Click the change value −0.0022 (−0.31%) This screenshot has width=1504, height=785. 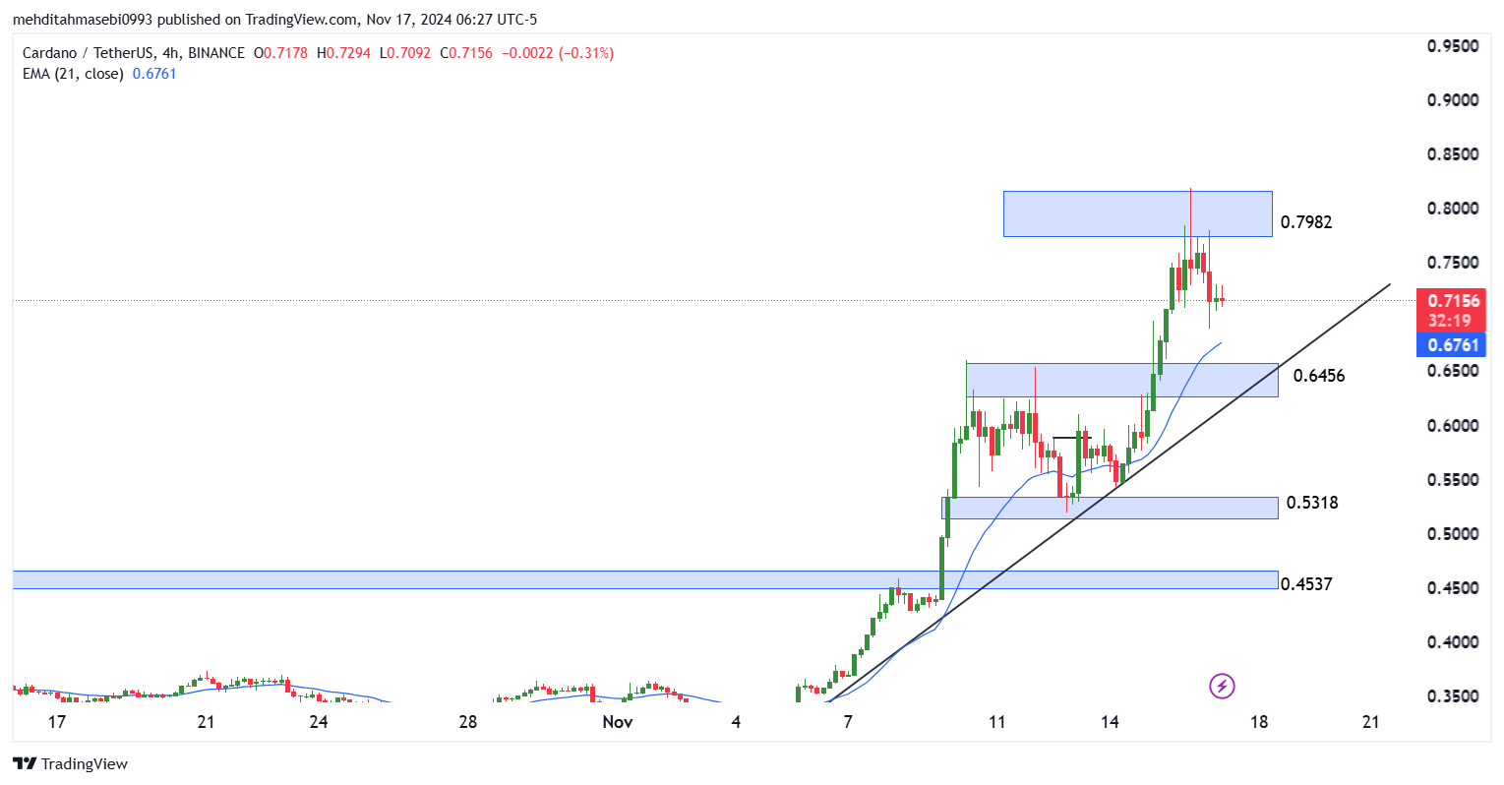pyautogui.click(x=558, y=53)
